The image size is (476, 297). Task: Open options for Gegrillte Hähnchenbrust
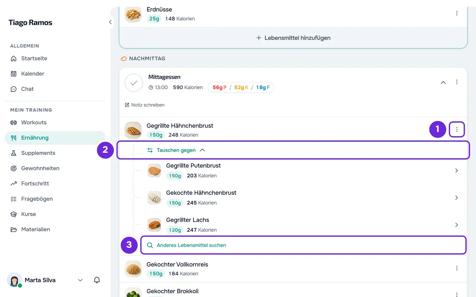pyautogui.click(x=457, y=129)
